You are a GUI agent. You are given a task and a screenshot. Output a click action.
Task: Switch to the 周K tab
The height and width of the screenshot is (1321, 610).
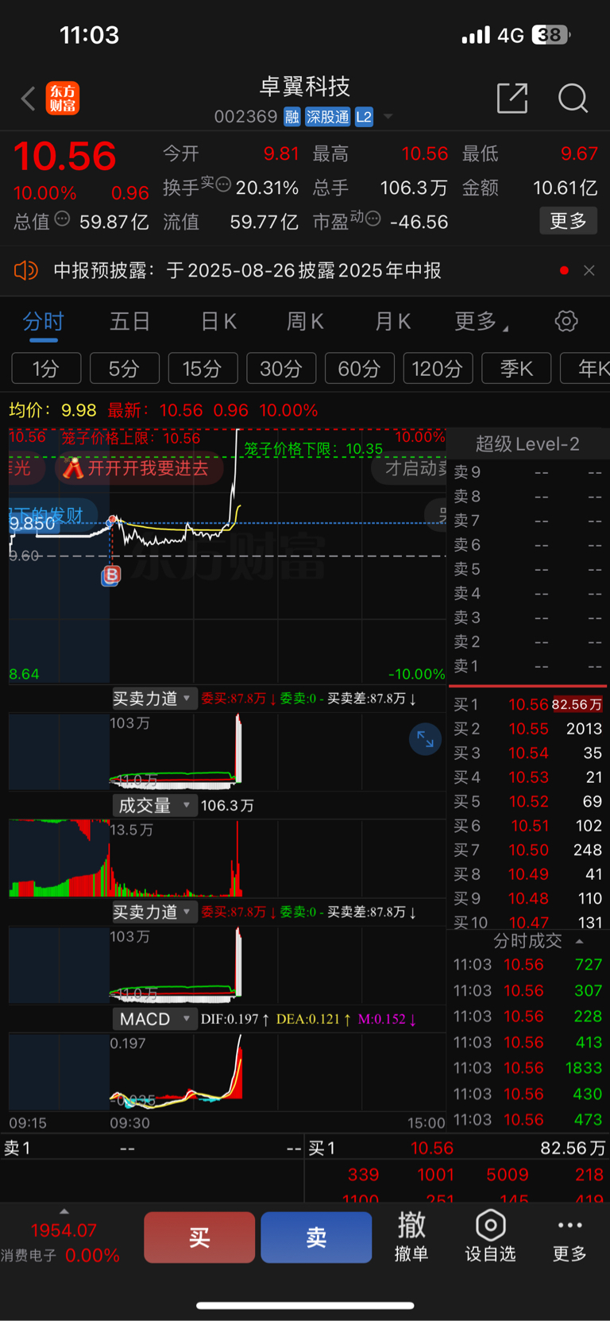(305, 322)
